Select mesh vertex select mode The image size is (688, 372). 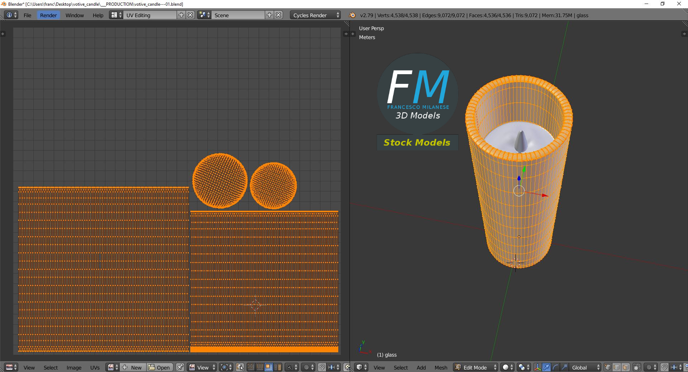tap(608, 367)
